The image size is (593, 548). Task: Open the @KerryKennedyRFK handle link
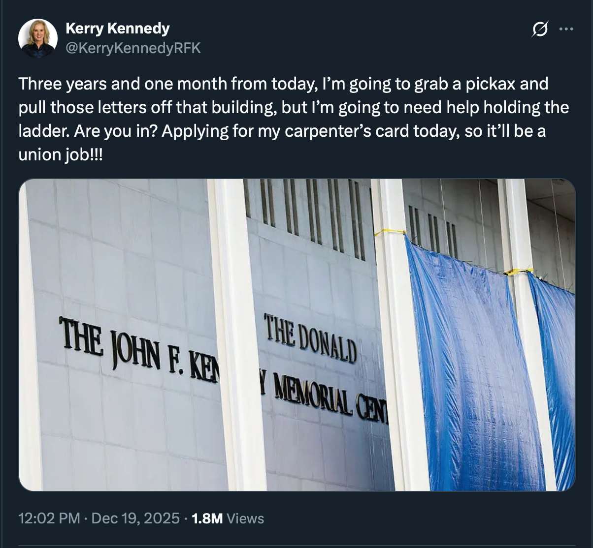coord(133,48)
